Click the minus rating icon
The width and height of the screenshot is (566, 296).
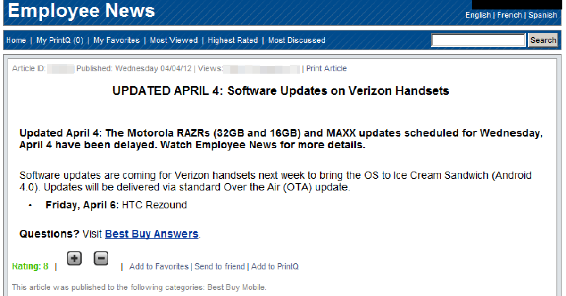point(101,258)
